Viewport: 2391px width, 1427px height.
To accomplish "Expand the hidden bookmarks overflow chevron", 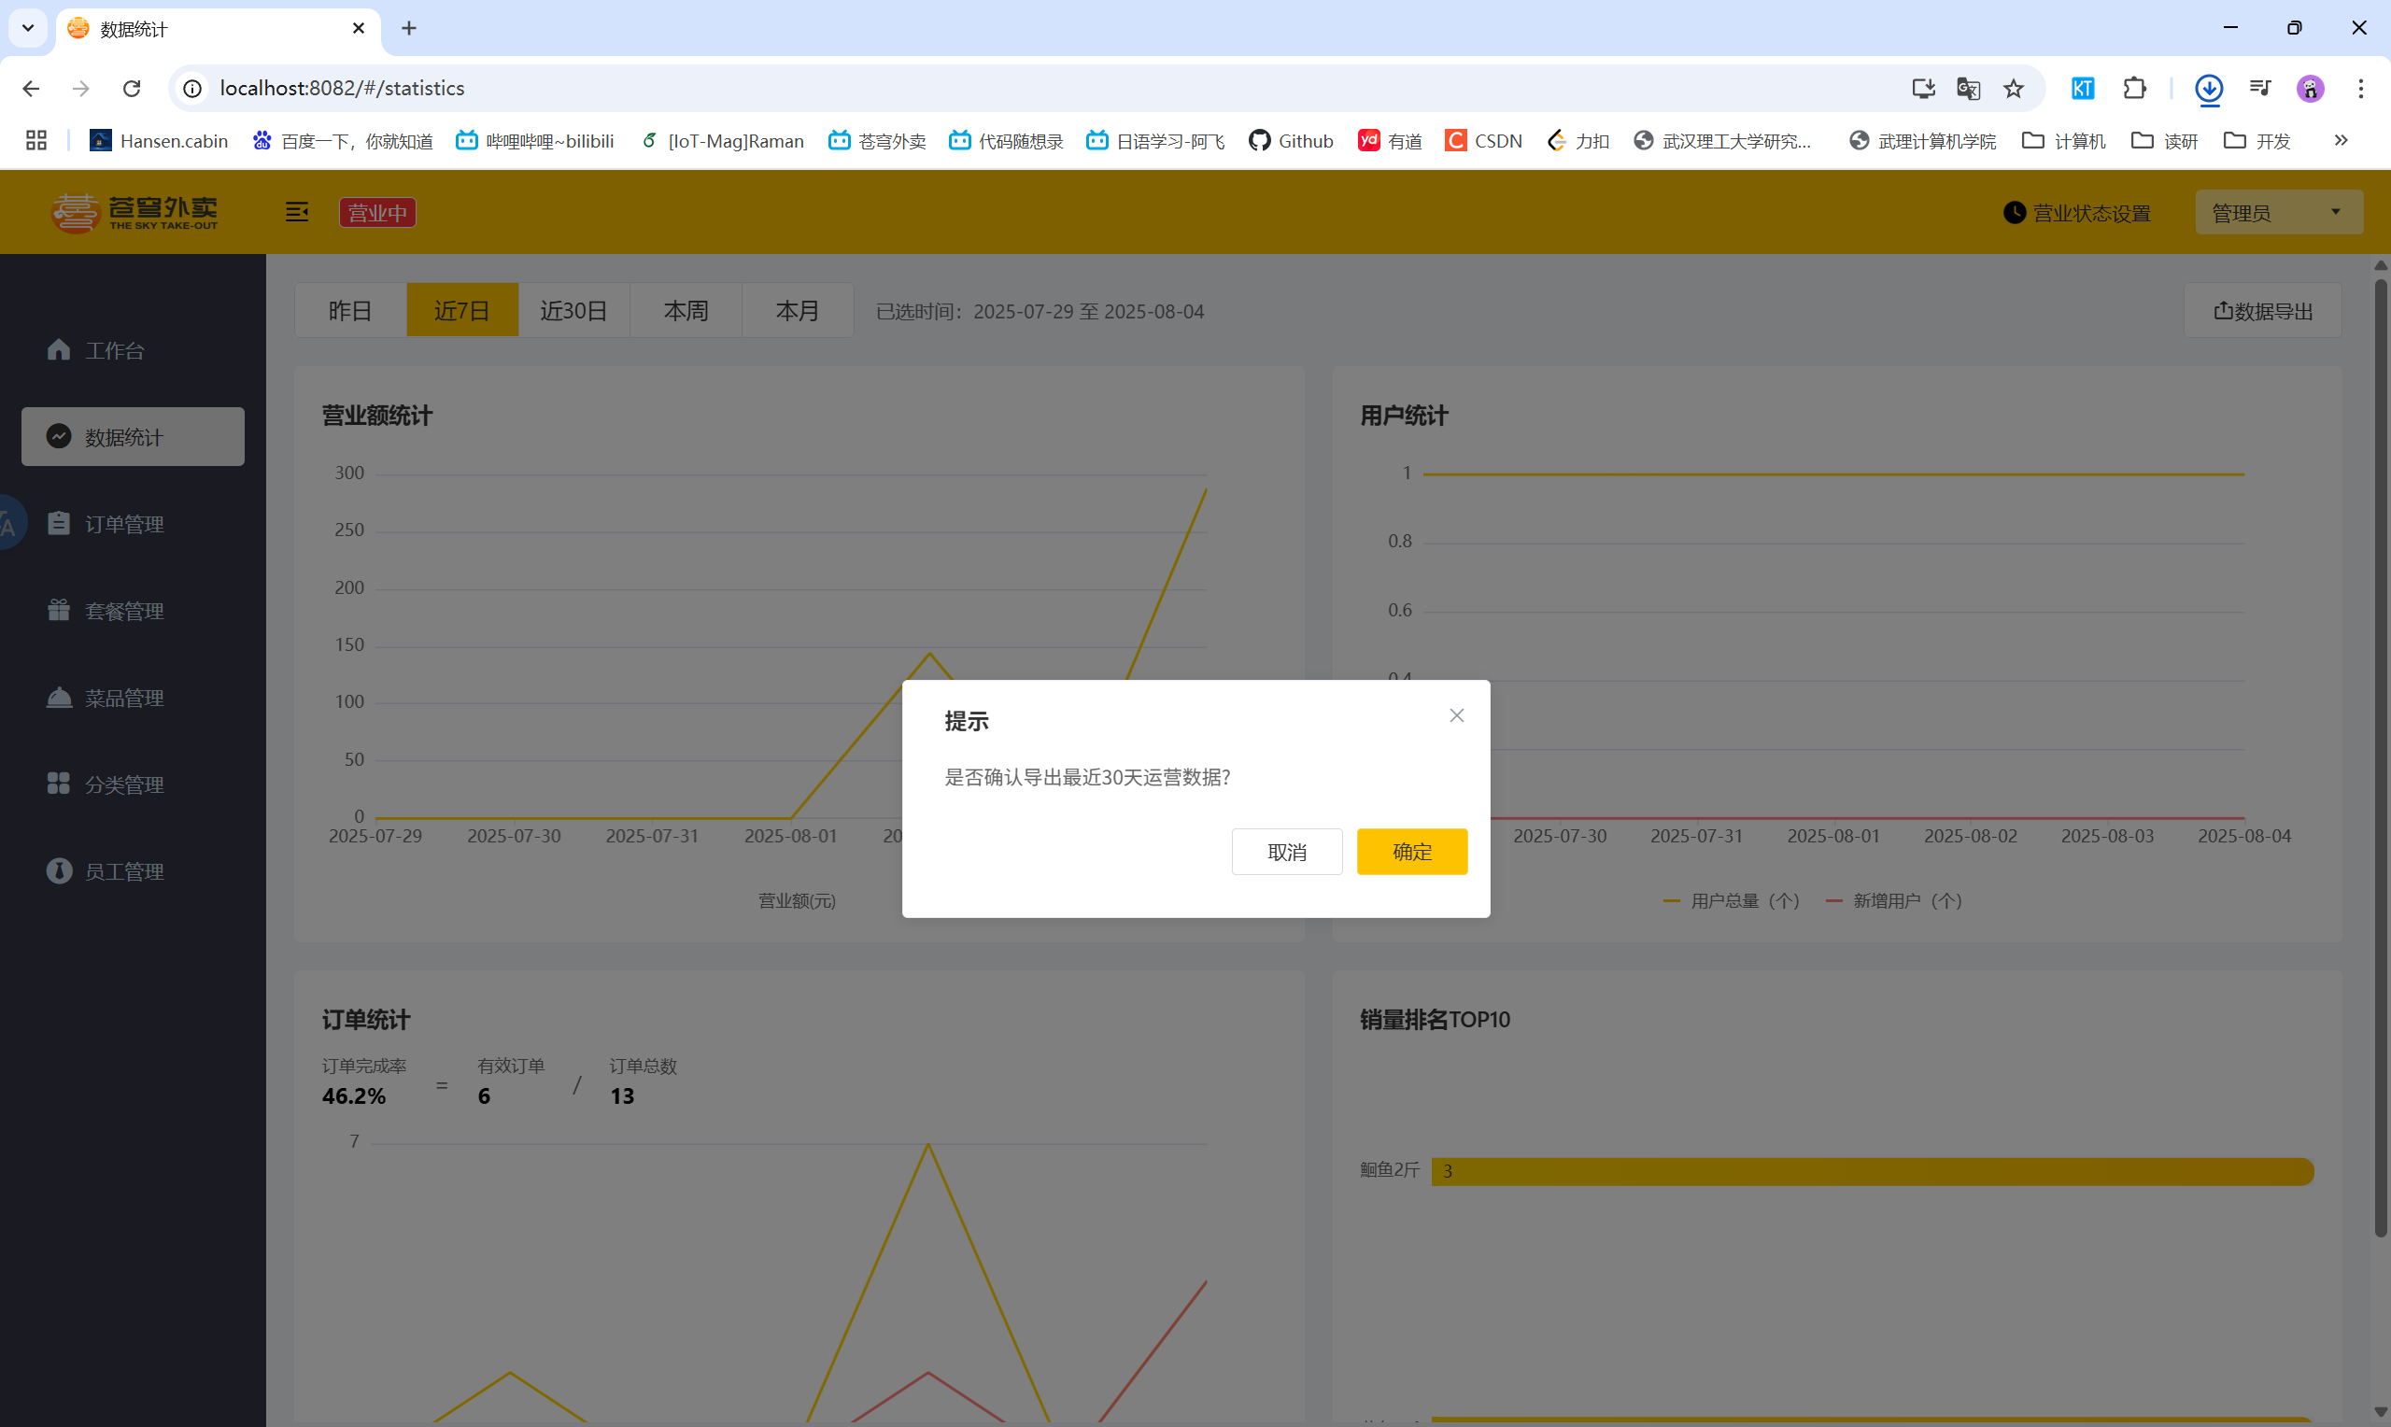I will coord(2341,140).
